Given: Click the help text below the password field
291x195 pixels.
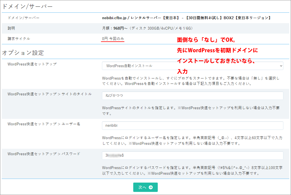Looking at the screenshot, I should click(192, 170).
